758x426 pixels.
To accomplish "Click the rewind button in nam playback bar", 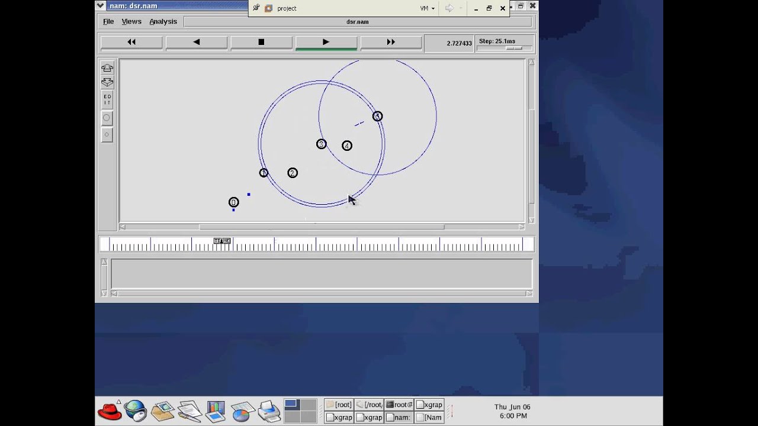I will tap(131, 42).
